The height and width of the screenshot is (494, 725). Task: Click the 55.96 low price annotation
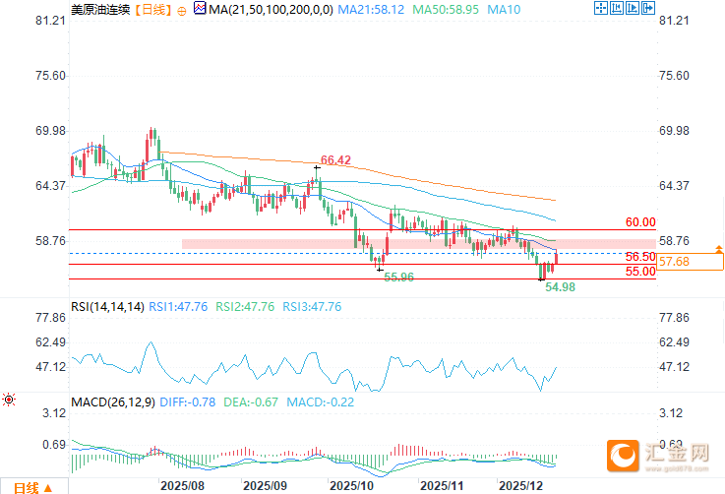click(399, 278)
